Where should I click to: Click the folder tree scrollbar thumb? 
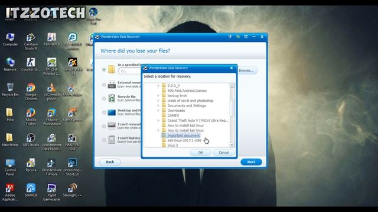pos(232,108)
